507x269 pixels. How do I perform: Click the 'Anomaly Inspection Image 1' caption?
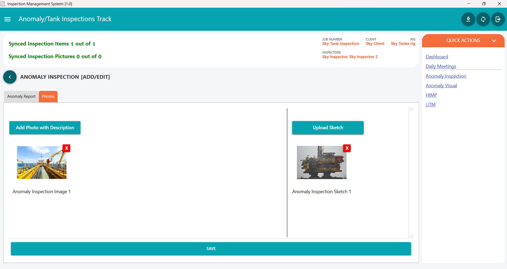point(42,192)
